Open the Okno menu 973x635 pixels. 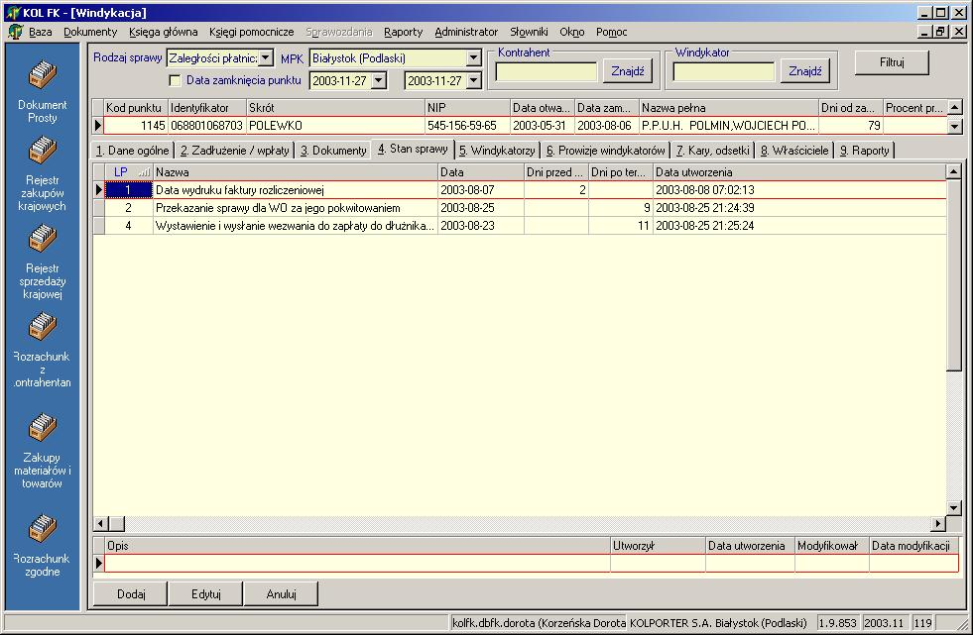[571, 32]
